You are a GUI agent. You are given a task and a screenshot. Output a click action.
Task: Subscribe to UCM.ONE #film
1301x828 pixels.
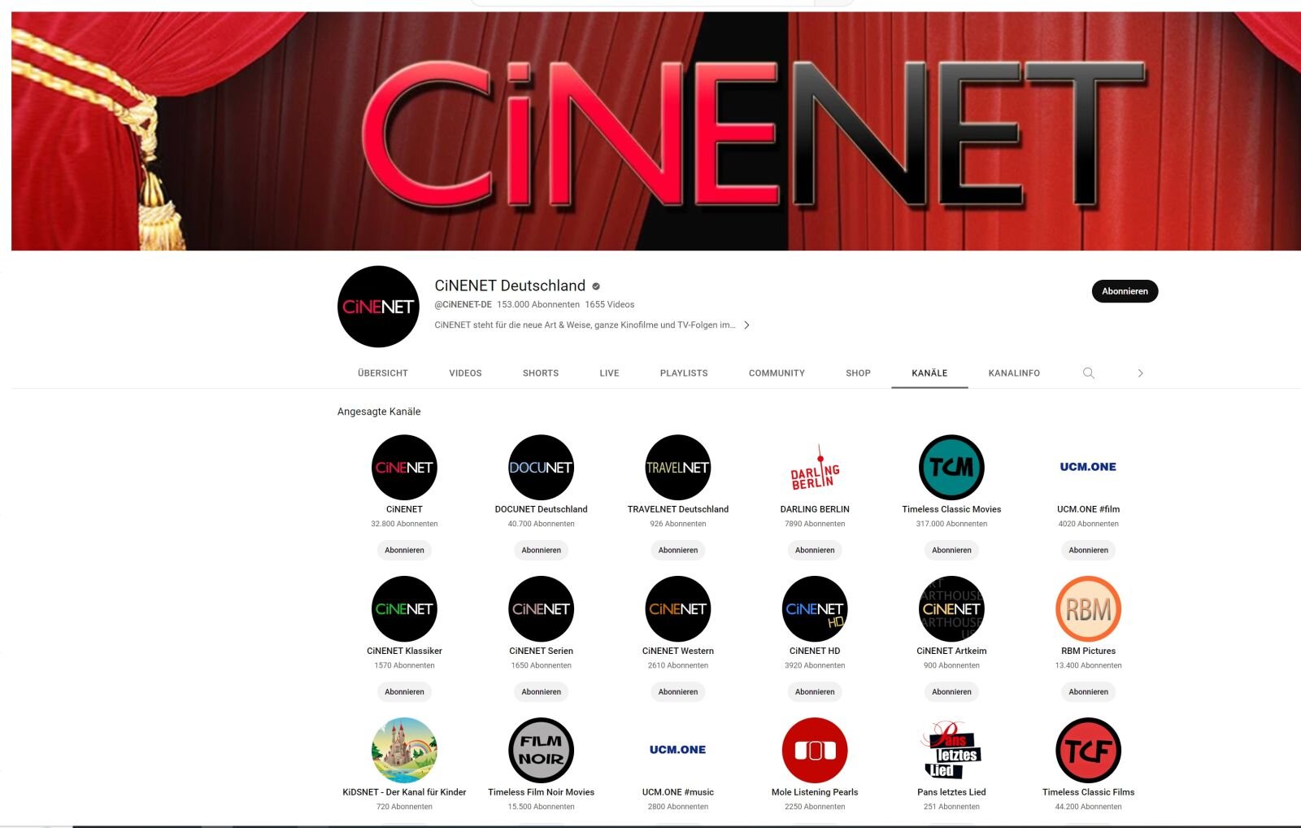click(x=1088, y=551)
